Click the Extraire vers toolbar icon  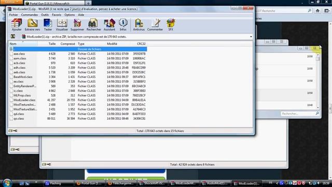(x=32, y=25)
